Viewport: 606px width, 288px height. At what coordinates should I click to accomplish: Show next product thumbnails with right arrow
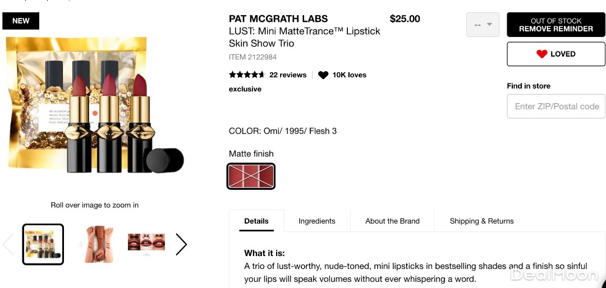coord(181,244)
